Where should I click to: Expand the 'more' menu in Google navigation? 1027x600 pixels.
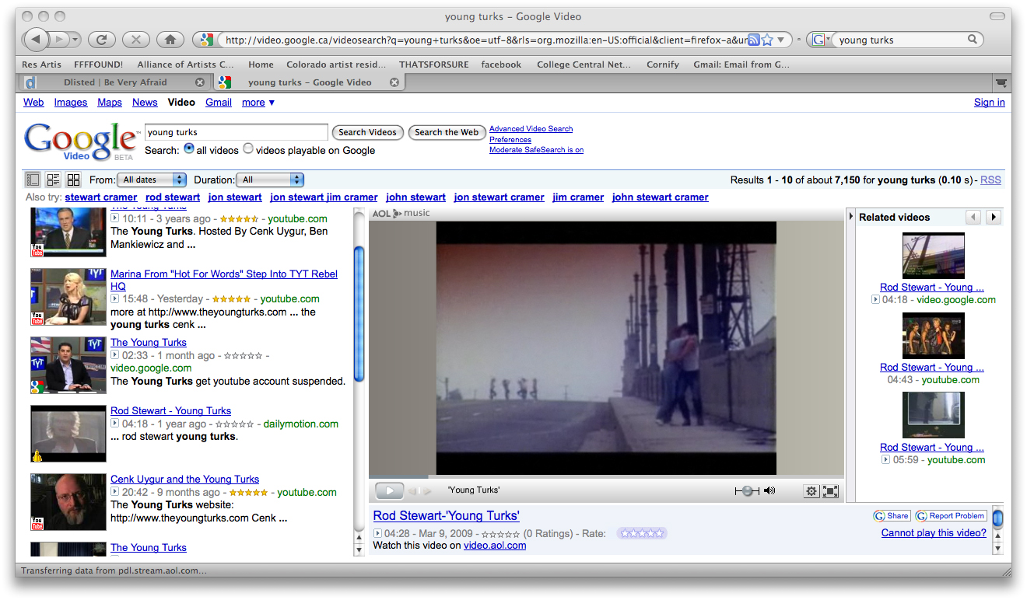258,102
